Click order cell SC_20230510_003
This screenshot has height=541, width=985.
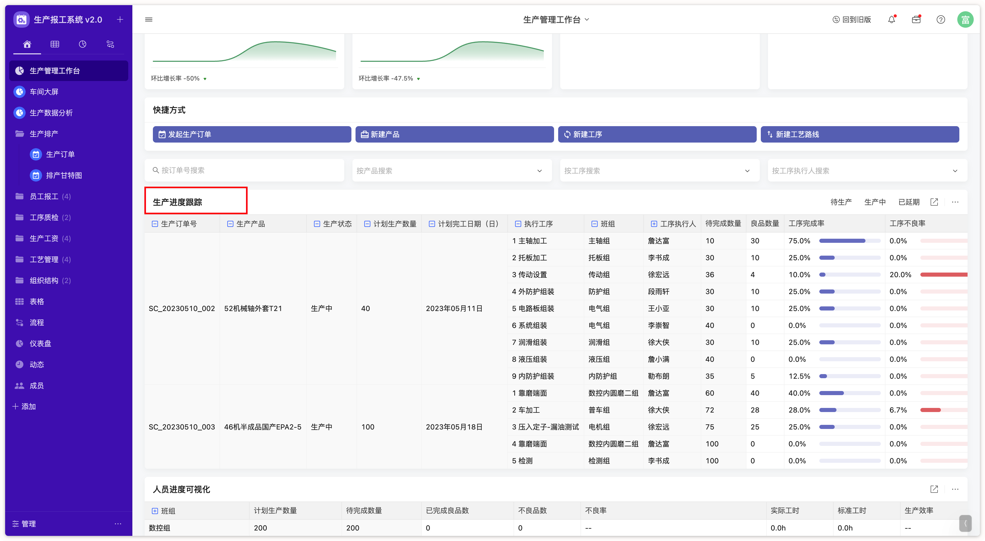pyautogui.click(x=182, y=427)
